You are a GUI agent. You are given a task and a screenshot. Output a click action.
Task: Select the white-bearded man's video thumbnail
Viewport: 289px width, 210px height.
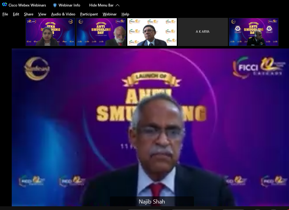(101, 32)
